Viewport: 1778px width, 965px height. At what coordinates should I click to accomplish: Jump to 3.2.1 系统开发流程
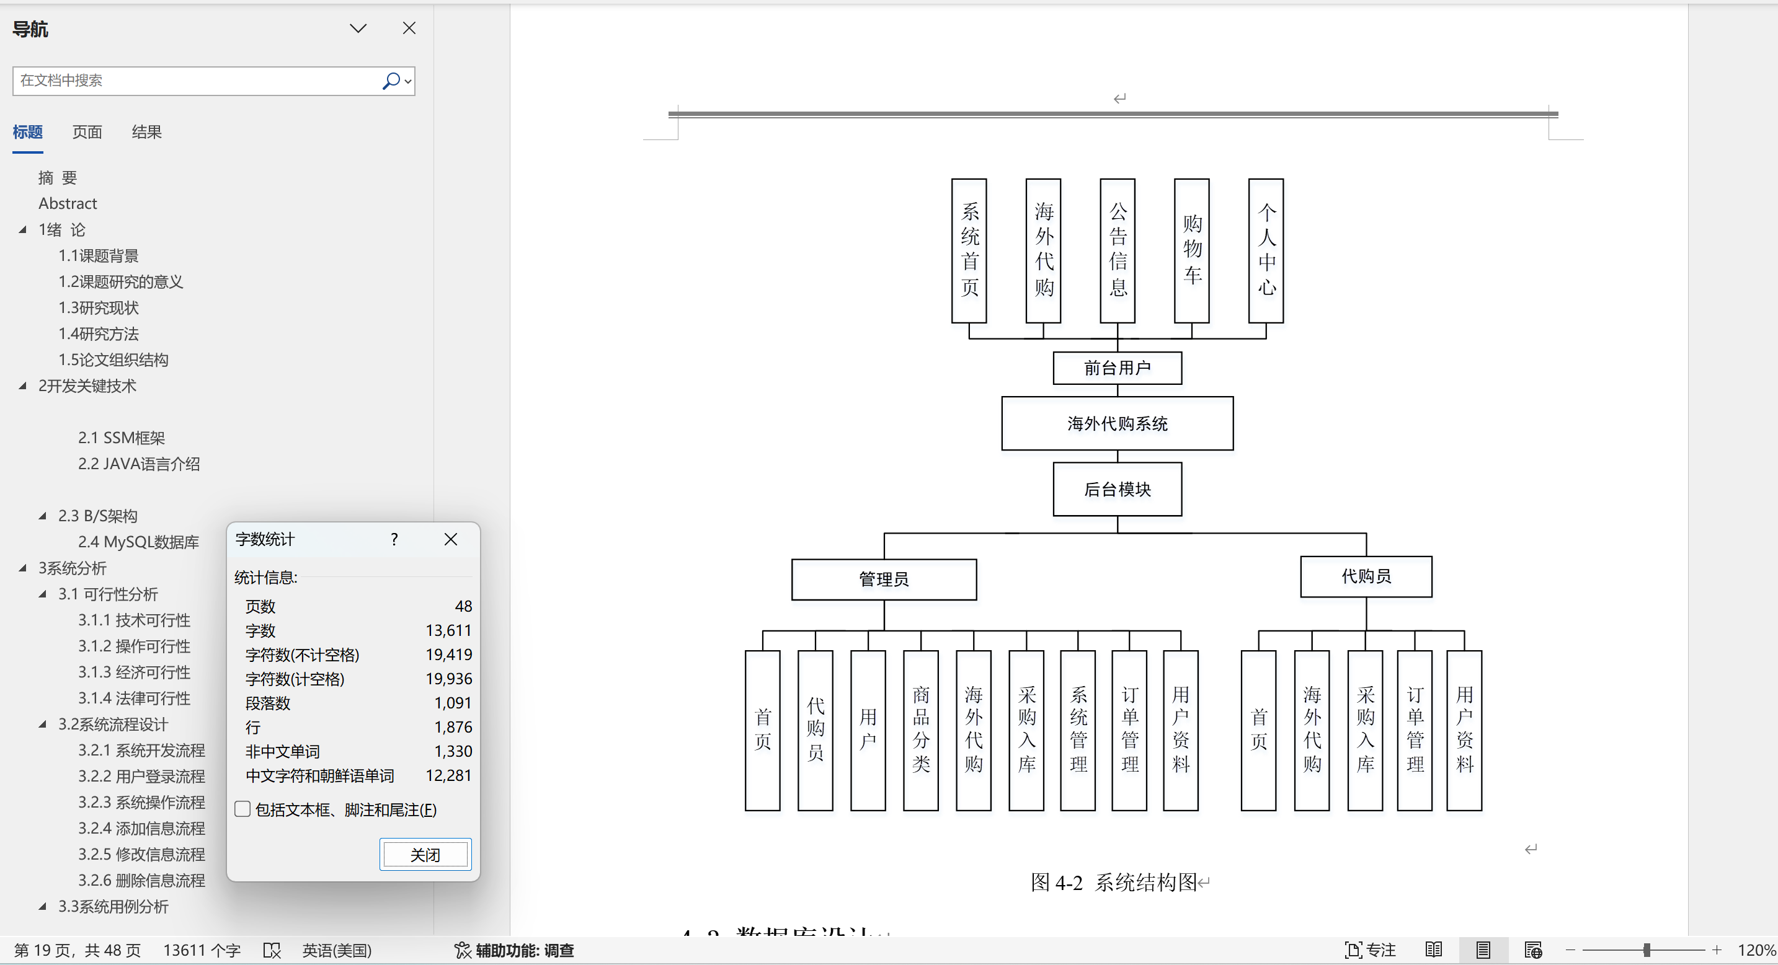[x=141, y=751]
